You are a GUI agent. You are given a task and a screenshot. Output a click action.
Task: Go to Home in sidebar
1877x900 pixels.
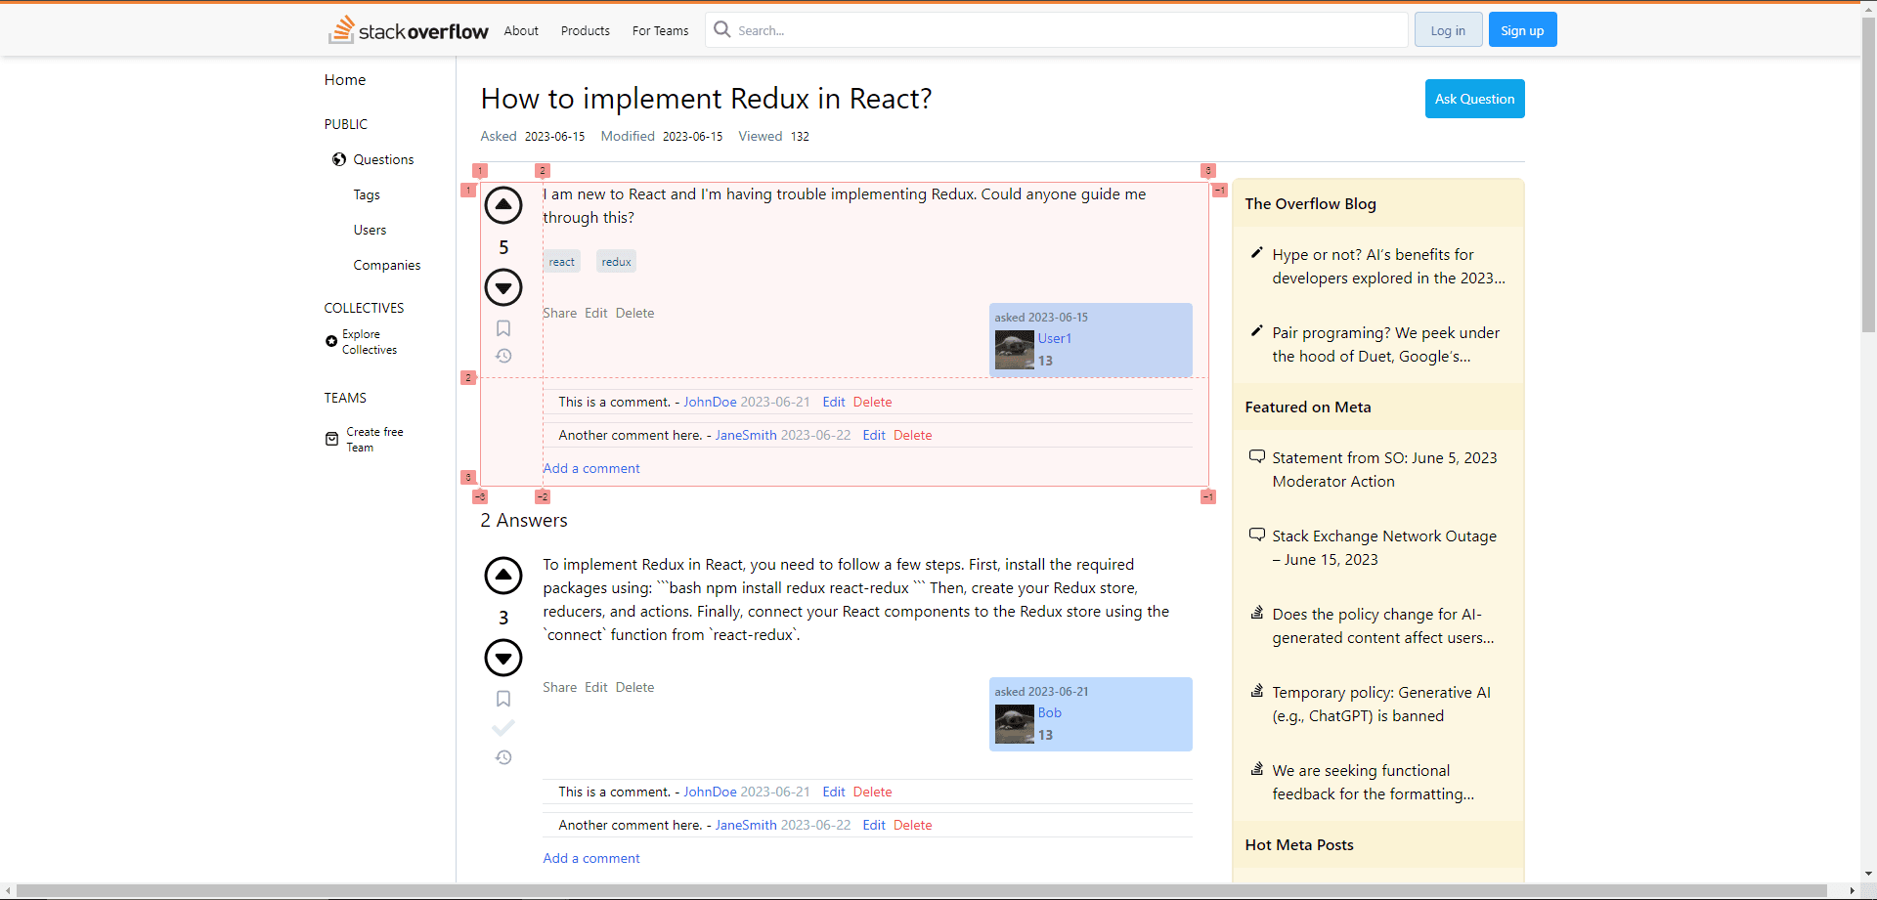345,80
